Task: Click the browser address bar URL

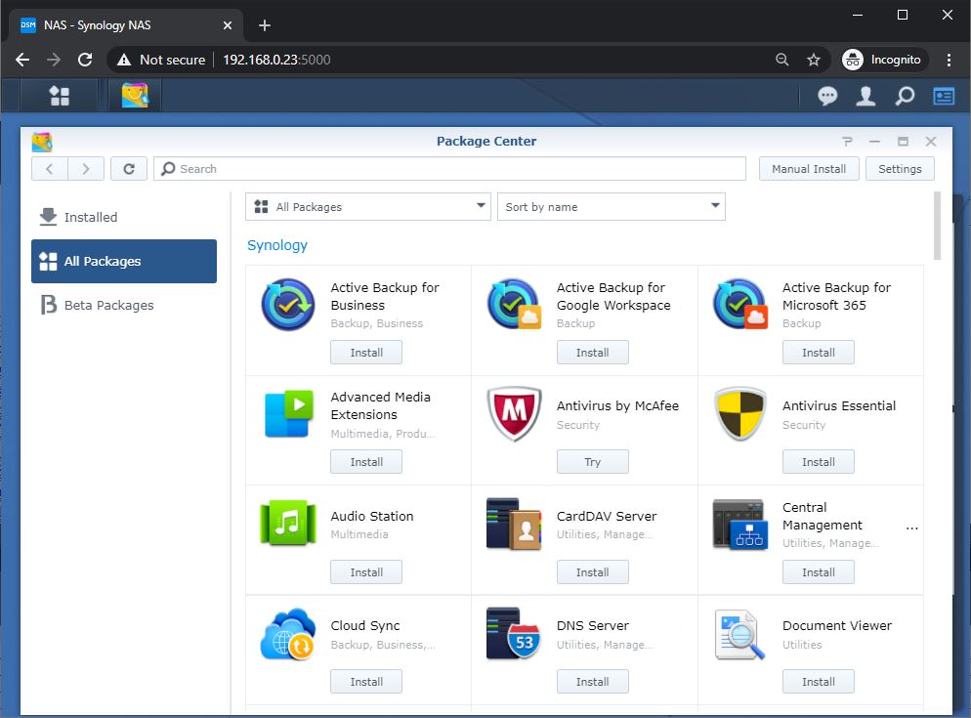Action: pos(276,60)
